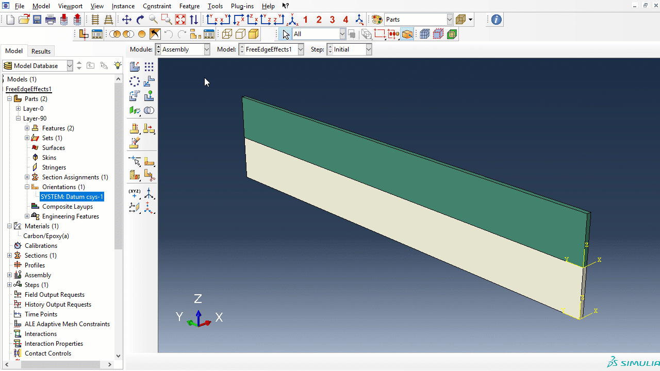The image size is (660, 371).
Task: Open the Module dropdown showing Assembly
Action: pyautogui.click(x=183, y=49)
